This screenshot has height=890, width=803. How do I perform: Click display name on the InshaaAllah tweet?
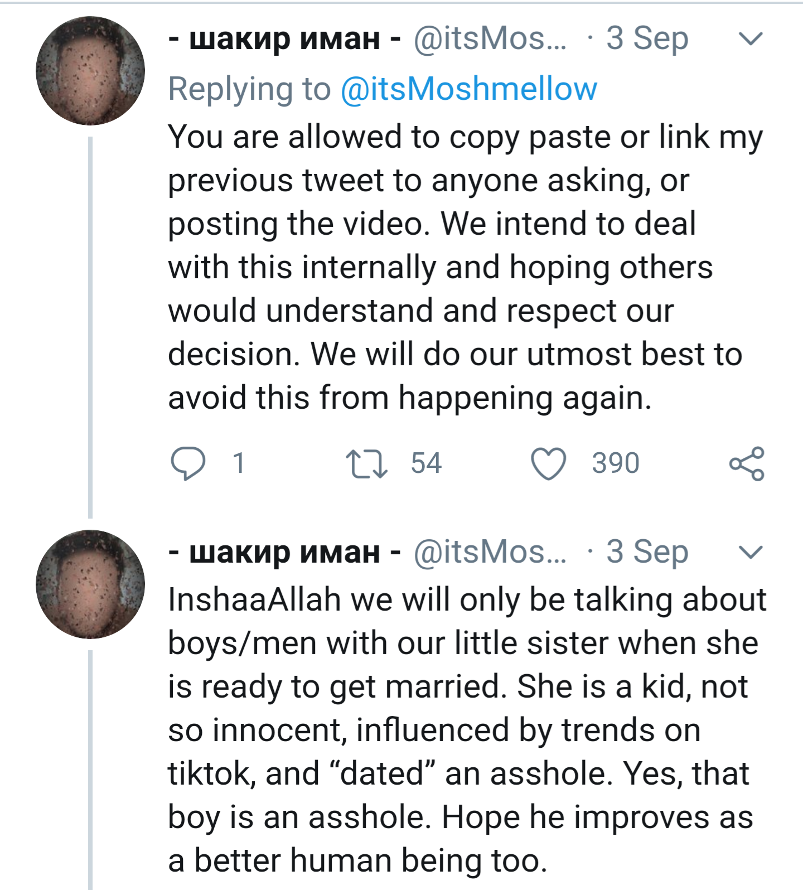[x=284, y=552]
